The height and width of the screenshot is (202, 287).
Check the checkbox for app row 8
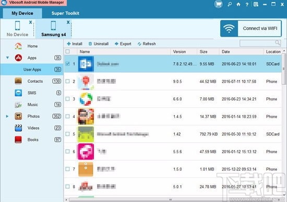pos(67,186)
